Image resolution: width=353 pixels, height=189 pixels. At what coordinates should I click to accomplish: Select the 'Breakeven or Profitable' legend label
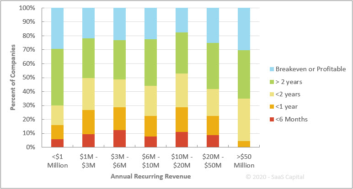[x=310, y=69]
